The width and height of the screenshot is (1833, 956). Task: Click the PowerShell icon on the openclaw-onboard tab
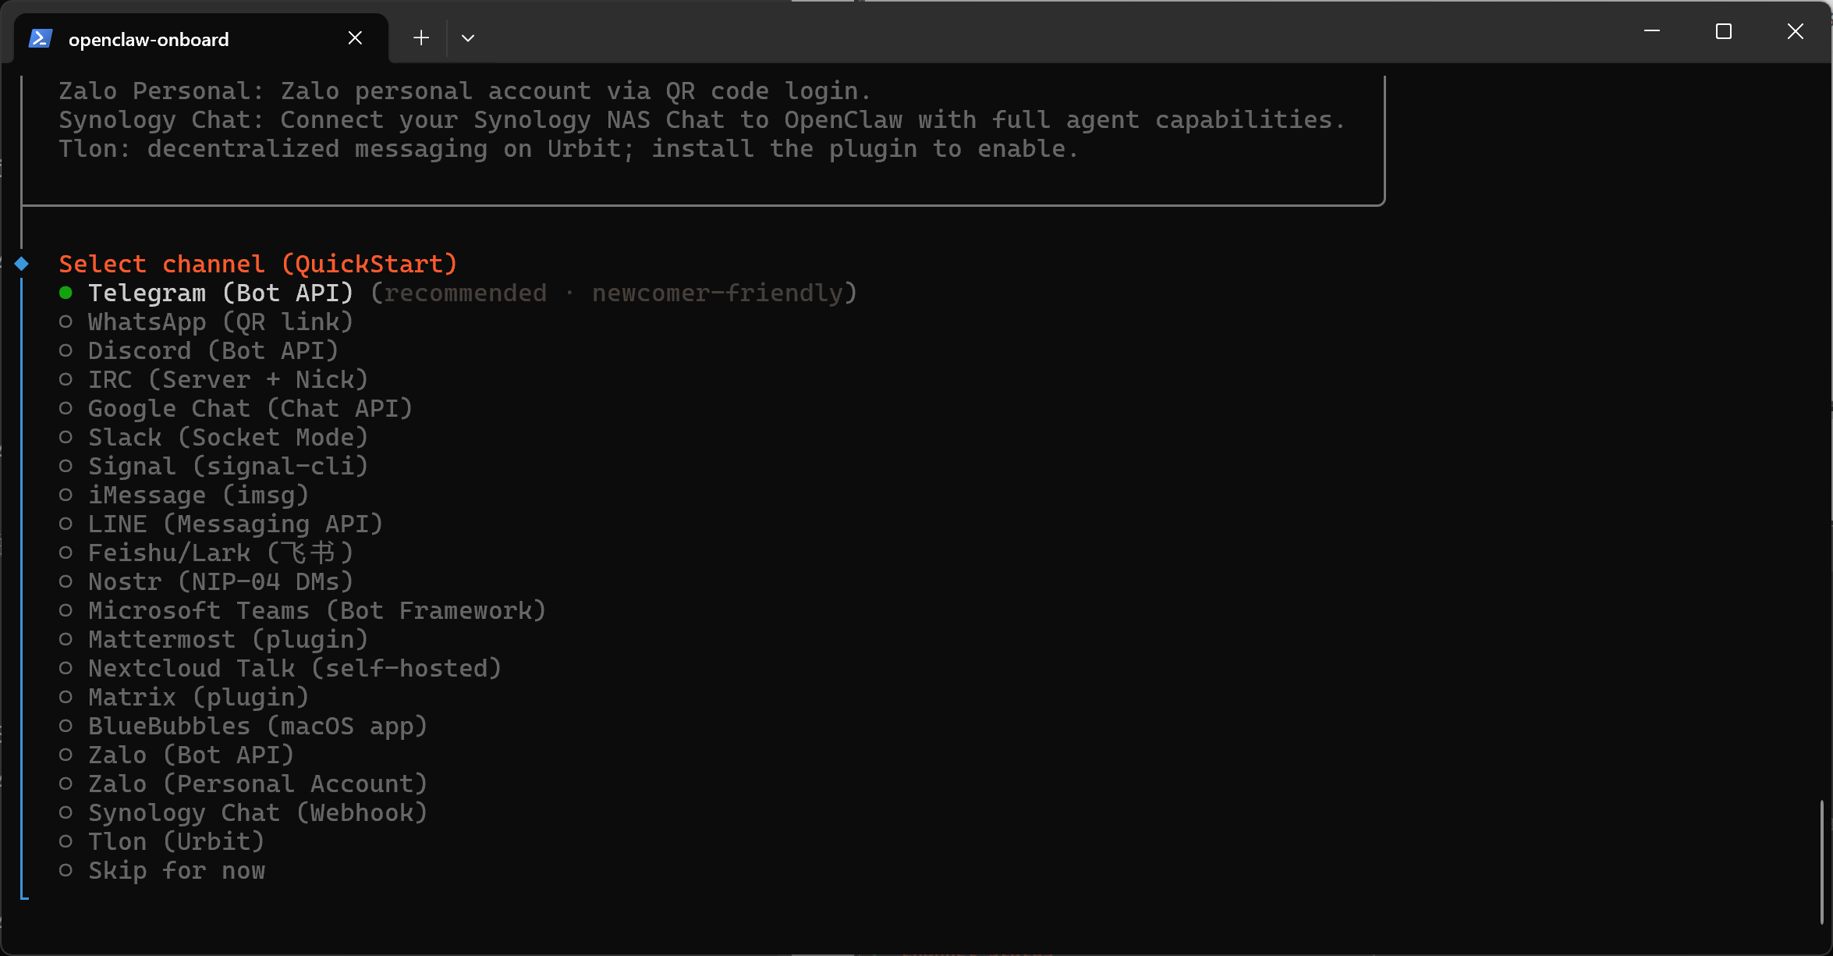[x=40, y=38]
